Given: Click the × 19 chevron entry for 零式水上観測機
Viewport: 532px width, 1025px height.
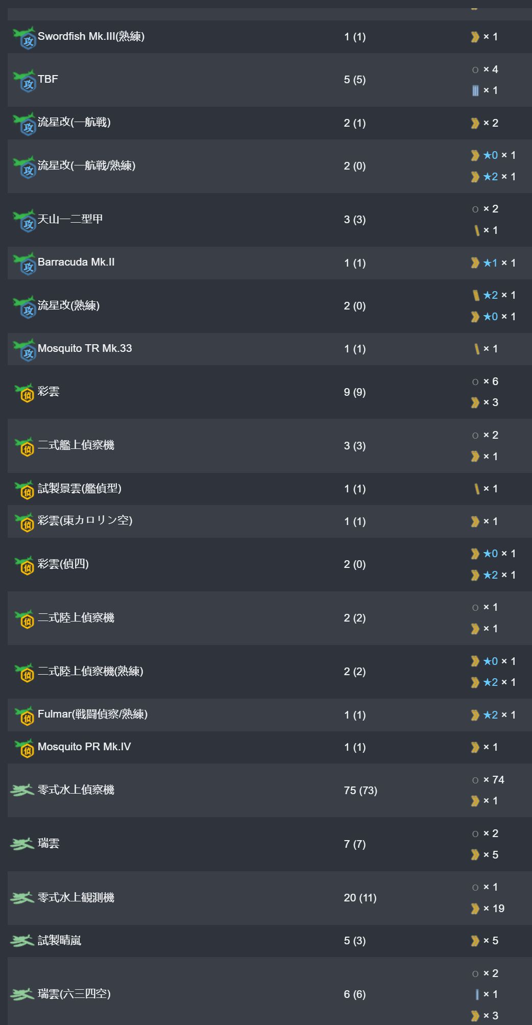Looking at the screenshot, I should 488,909.
